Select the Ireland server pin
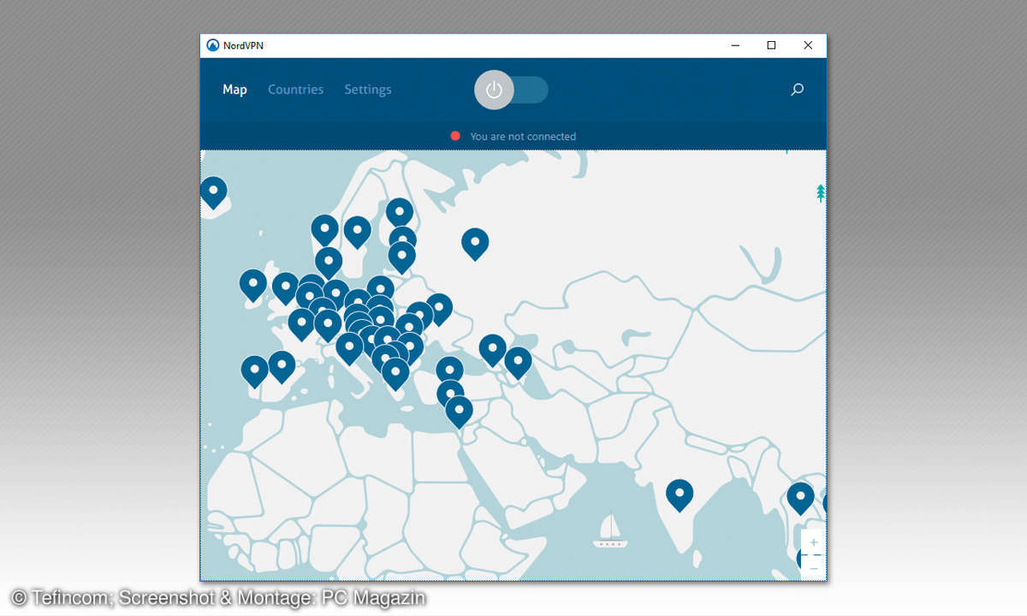This screenshot has width=1027, height=616. (x=253, y=285)
